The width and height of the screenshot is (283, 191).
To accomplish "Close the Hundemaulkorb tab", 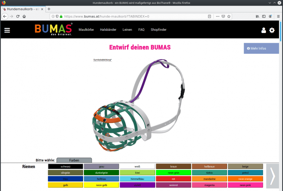I will click(x=42, y=9).
